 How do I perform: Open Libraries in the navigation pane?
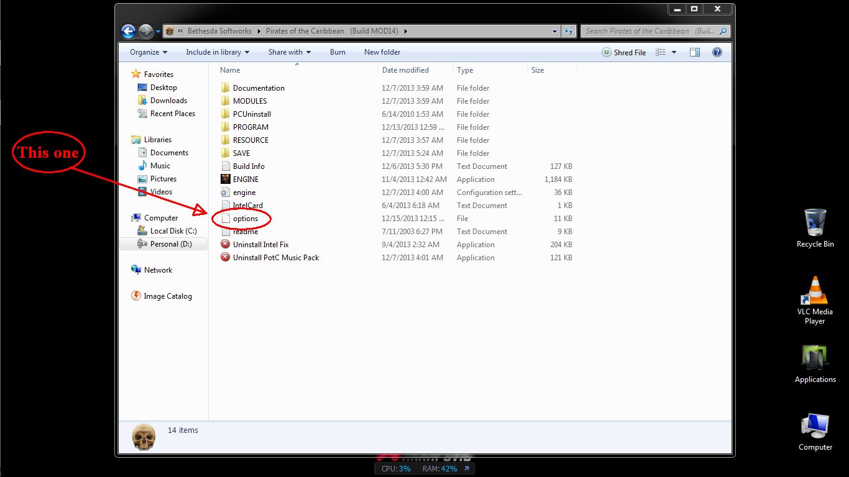point(158,140)
